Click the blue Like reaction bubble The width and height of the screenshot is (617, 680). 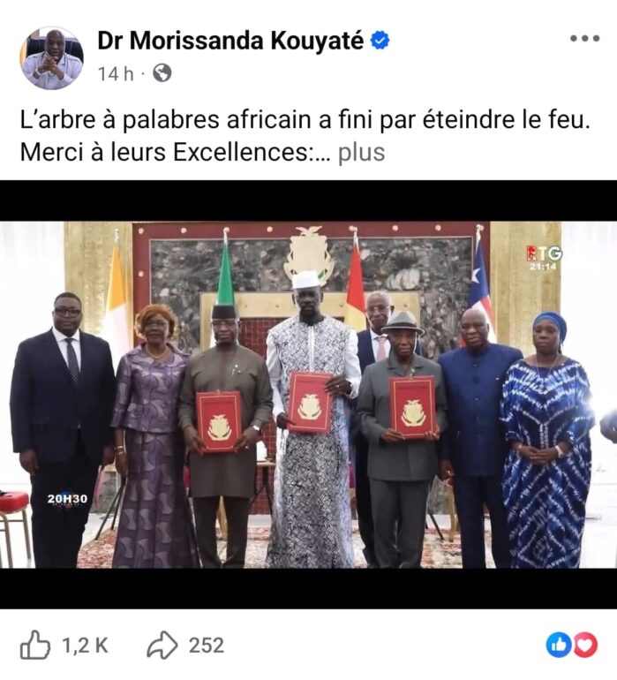(559, 646)
